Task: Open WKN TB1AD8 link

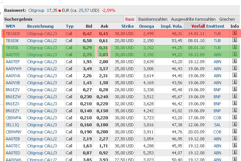Action: (13, 34)
